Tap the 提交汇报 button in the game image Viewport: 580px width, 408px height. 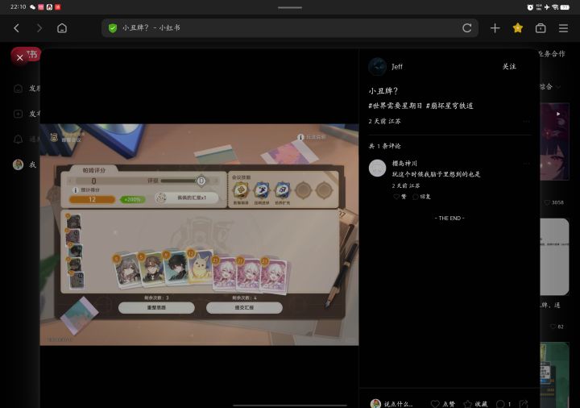(x=244, y=308)
